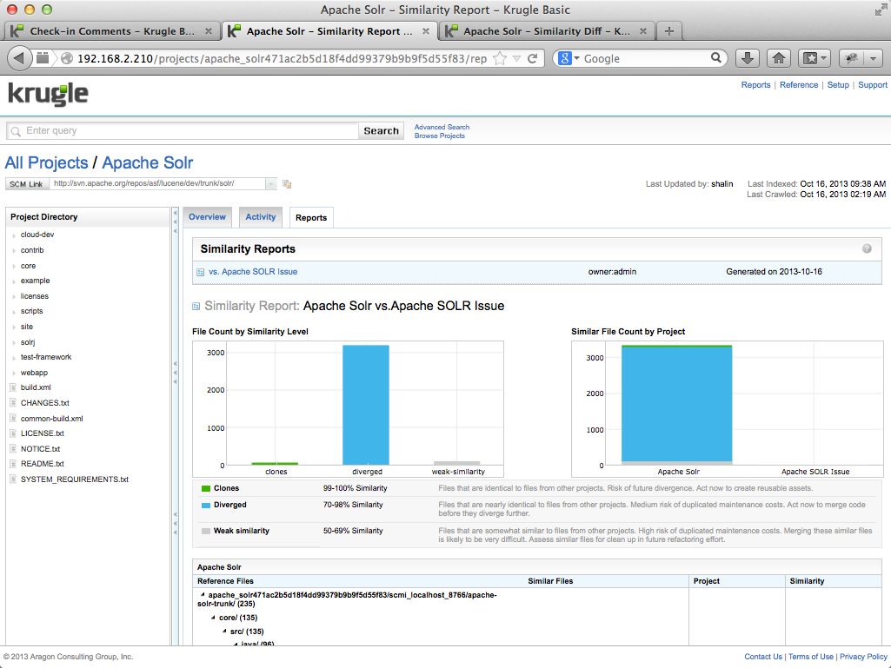
Task: Expand the contrib folder
Action: (14, 250)
